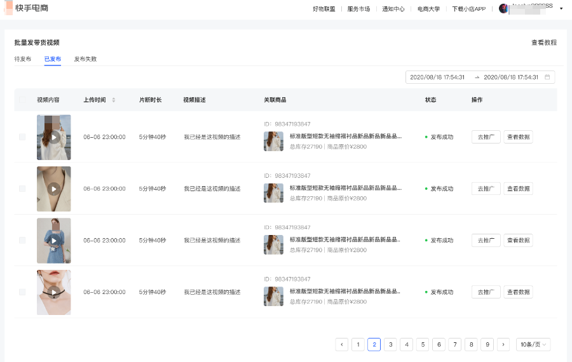572x362 pixels.
Task: Open the 10条/页 page size dropdown
Action: click(x=533, y=344)
